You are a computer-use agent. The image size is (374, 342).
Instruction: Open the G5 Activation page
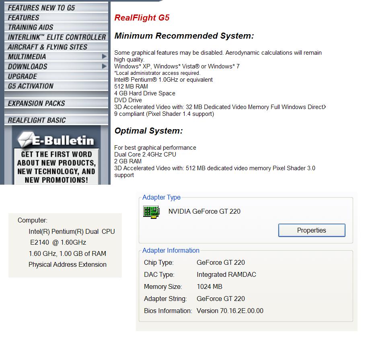(56, 86)
